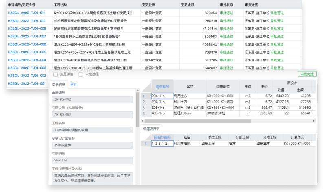The width and height of the screenshot is (324, 192).
Task: Click the 变更设计图名称 field 桥梁数量表
Action: click(93, 145)
